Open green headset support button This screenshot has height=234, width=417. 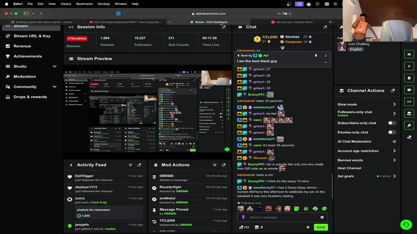point(406,225)
